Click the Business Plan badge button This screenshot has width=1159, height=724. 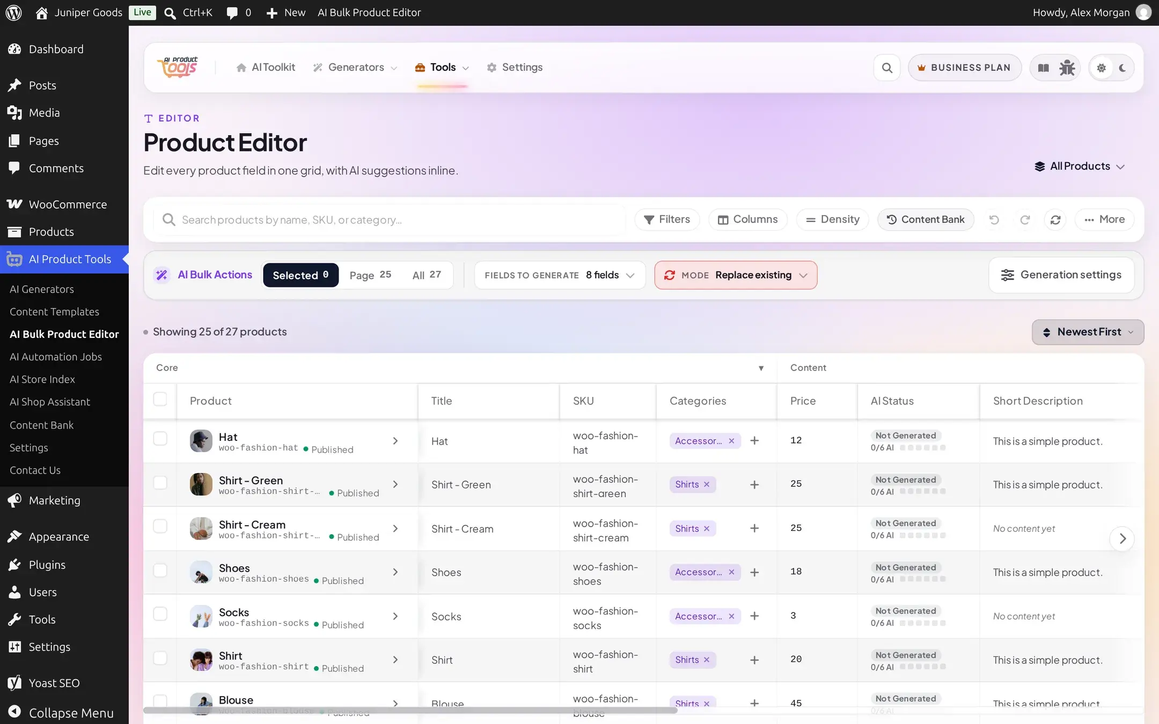tap(964, 68)
